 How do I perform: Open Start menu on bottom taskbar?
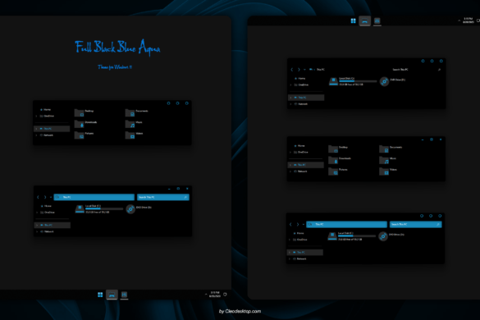100,295
